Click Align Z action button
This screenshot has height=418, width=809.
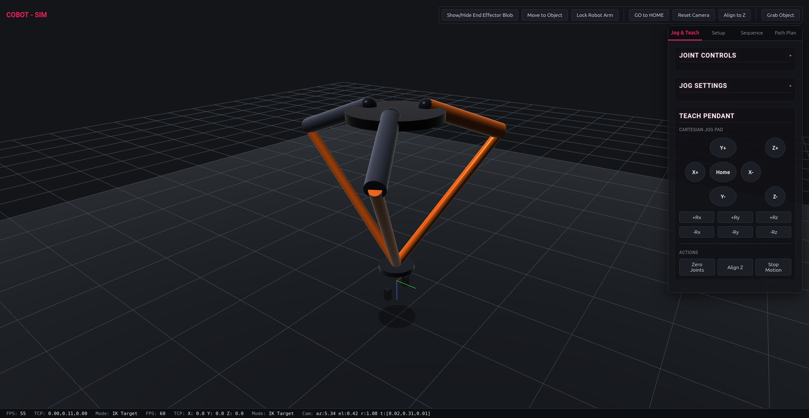tap(735, 267)
